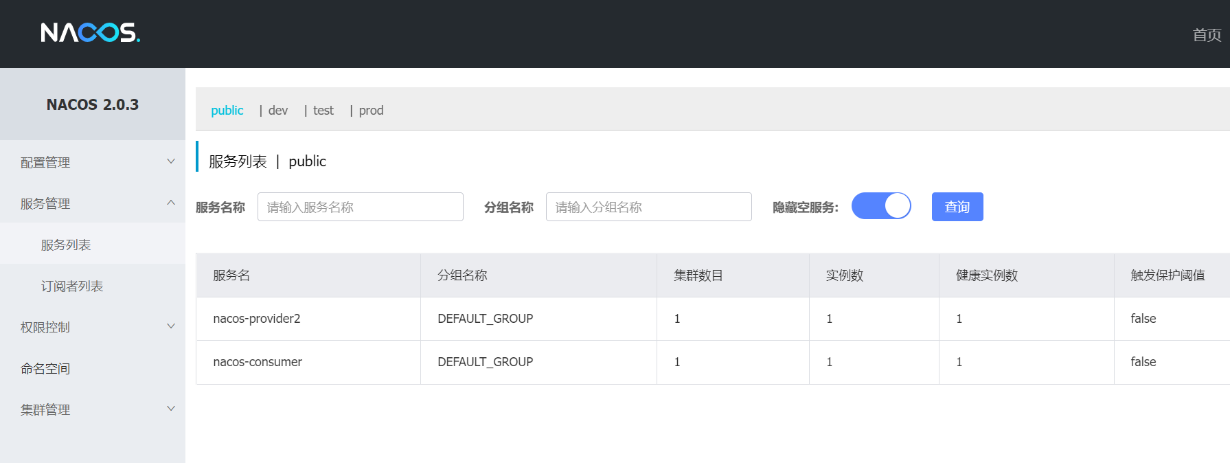Click the 集群数目 column header

coord(698,275)
